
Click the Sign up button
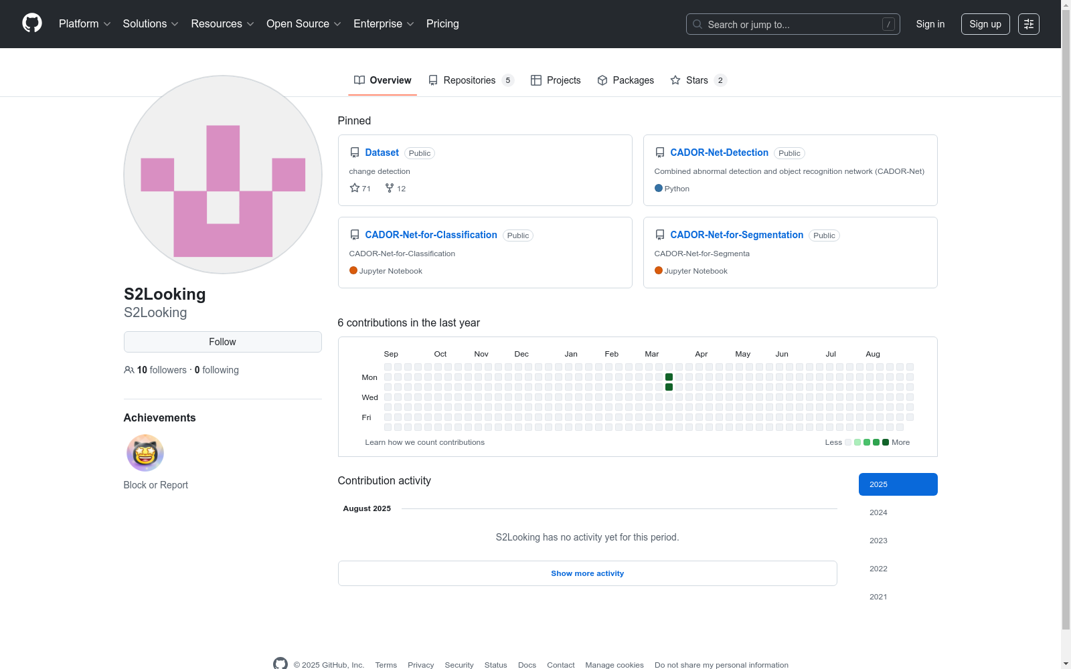[x=985, y=24]
